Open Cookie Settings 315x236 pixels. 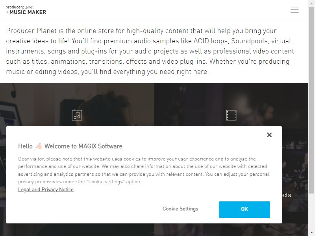180,209
